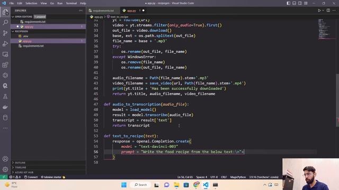Click app.py in the breadcrumb
Image resolution: width=339 pixels, height=190 pixels.
point(99,16)
